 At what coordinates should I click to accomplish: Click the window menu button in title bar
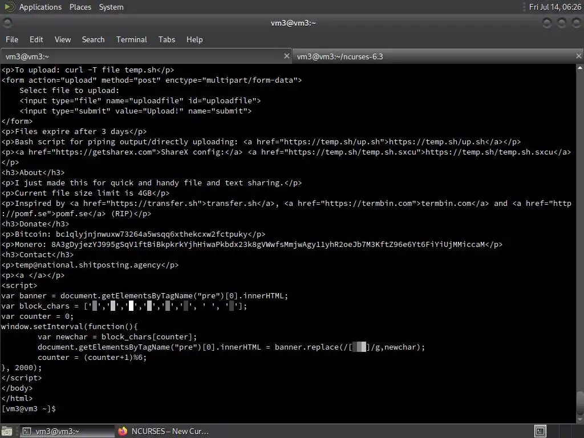(7, 23)
